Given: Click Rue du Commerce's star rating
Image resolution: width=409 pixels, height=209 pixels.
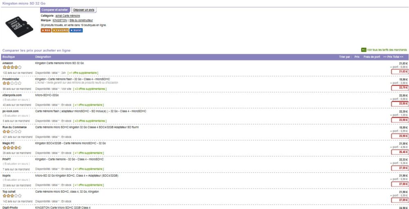Looking at the screenshot, I should [12, 132].
